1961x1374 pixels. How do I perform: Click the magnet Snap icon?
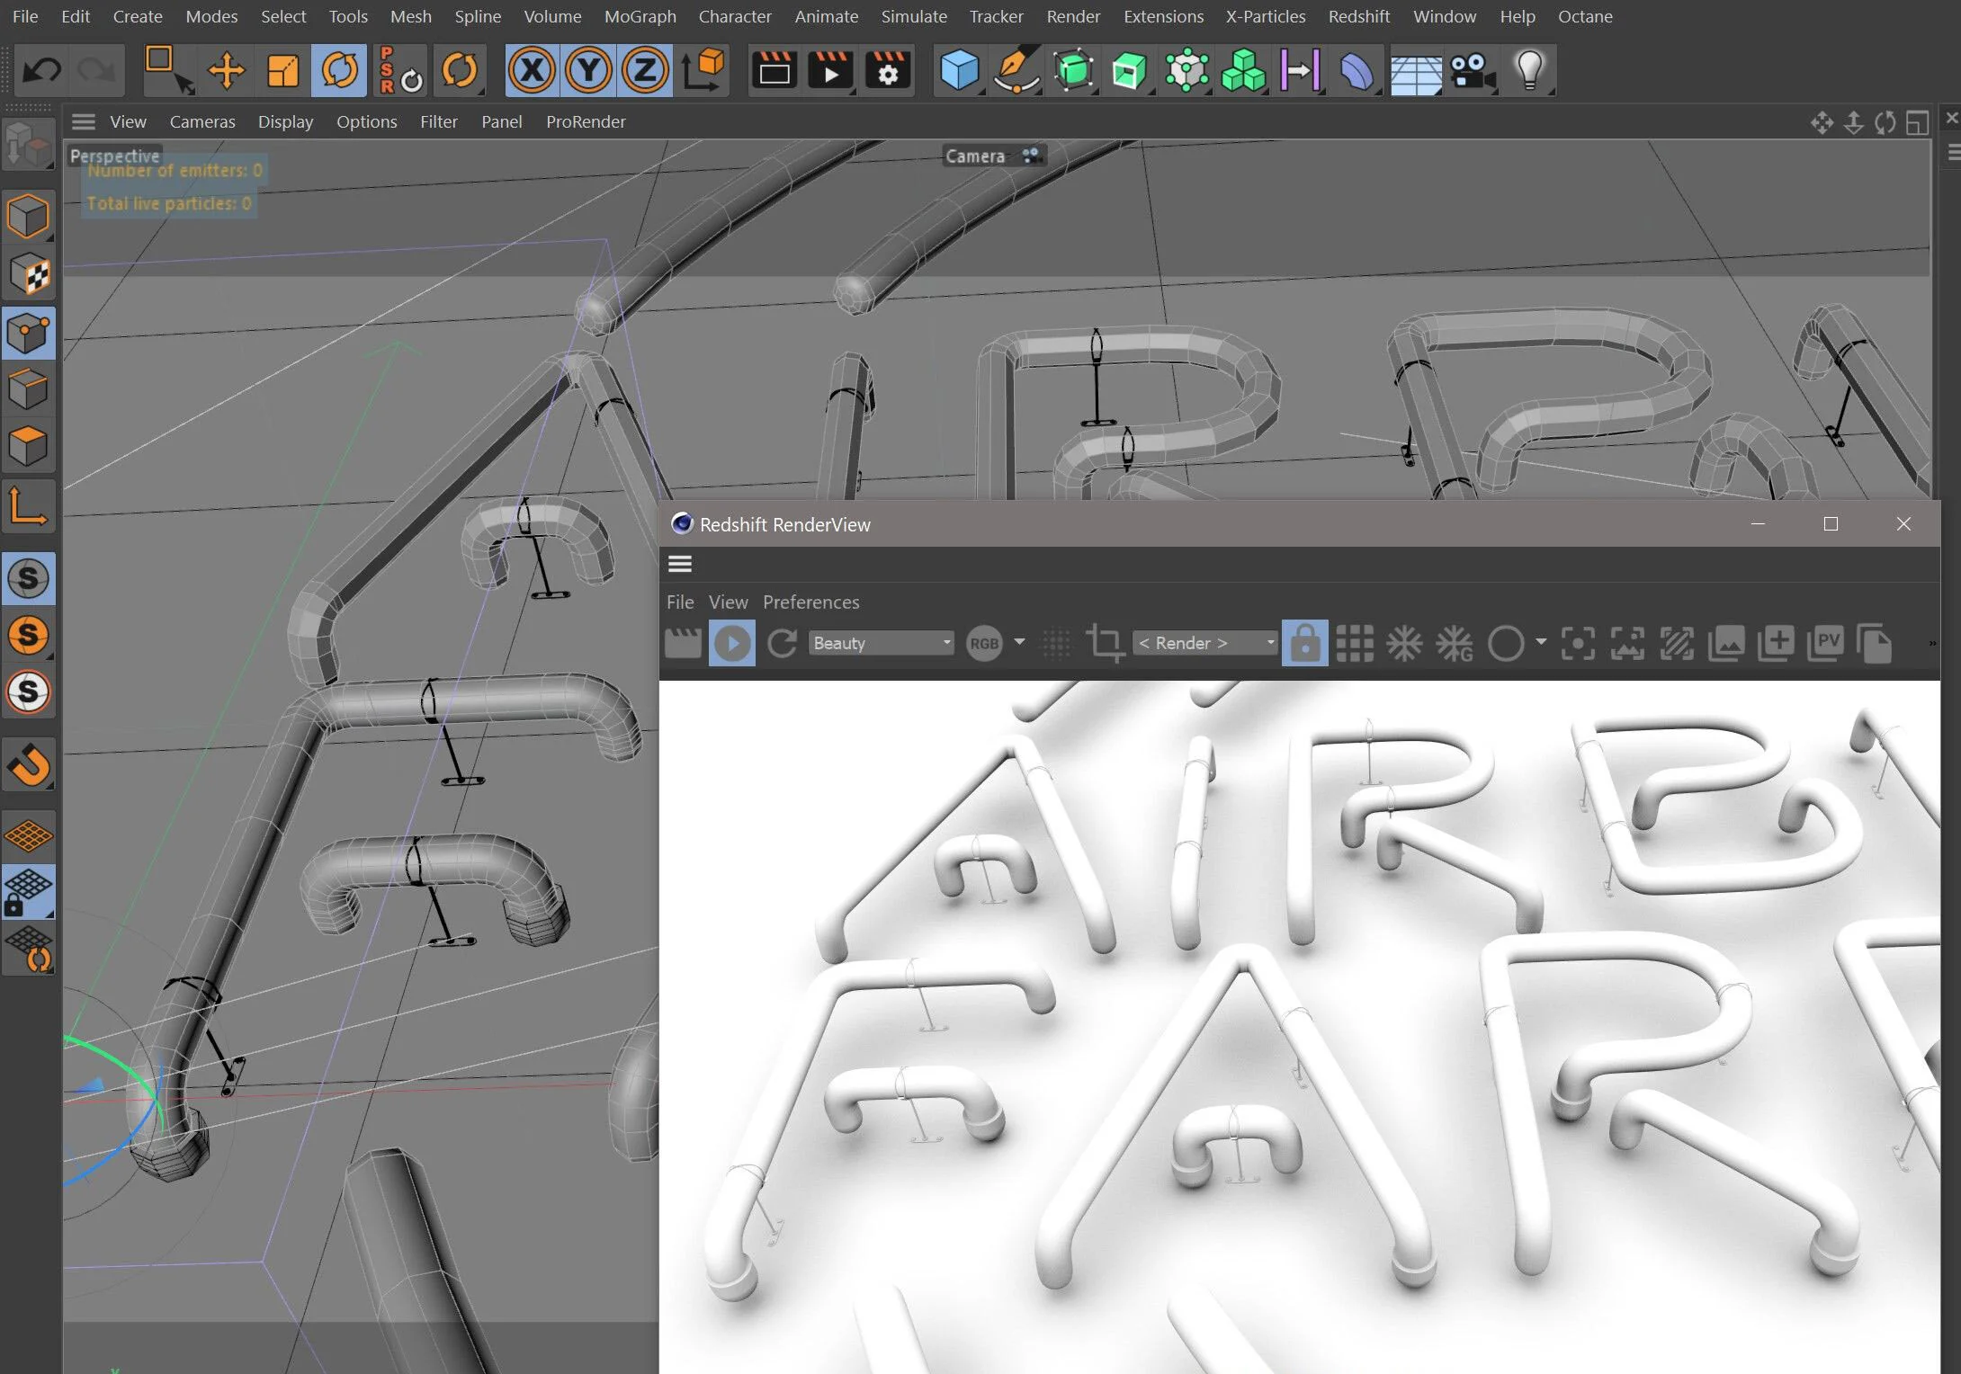[x=29, y=765]
